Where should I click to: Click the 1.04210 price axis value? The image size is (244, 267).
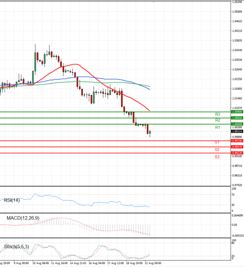tap(237, 31)
